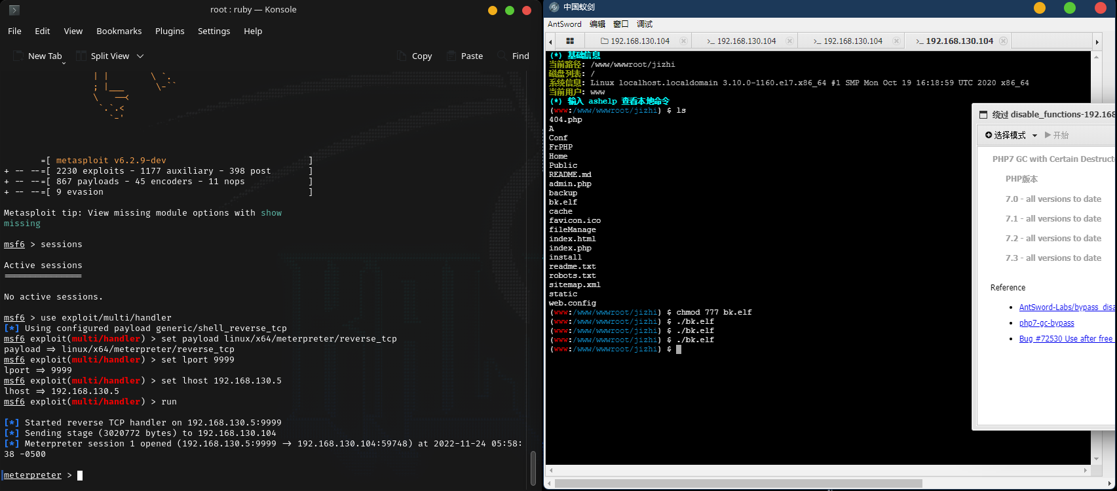Open the Edit menu in Konsole
1117x491 pixels.
click(43, 31)
